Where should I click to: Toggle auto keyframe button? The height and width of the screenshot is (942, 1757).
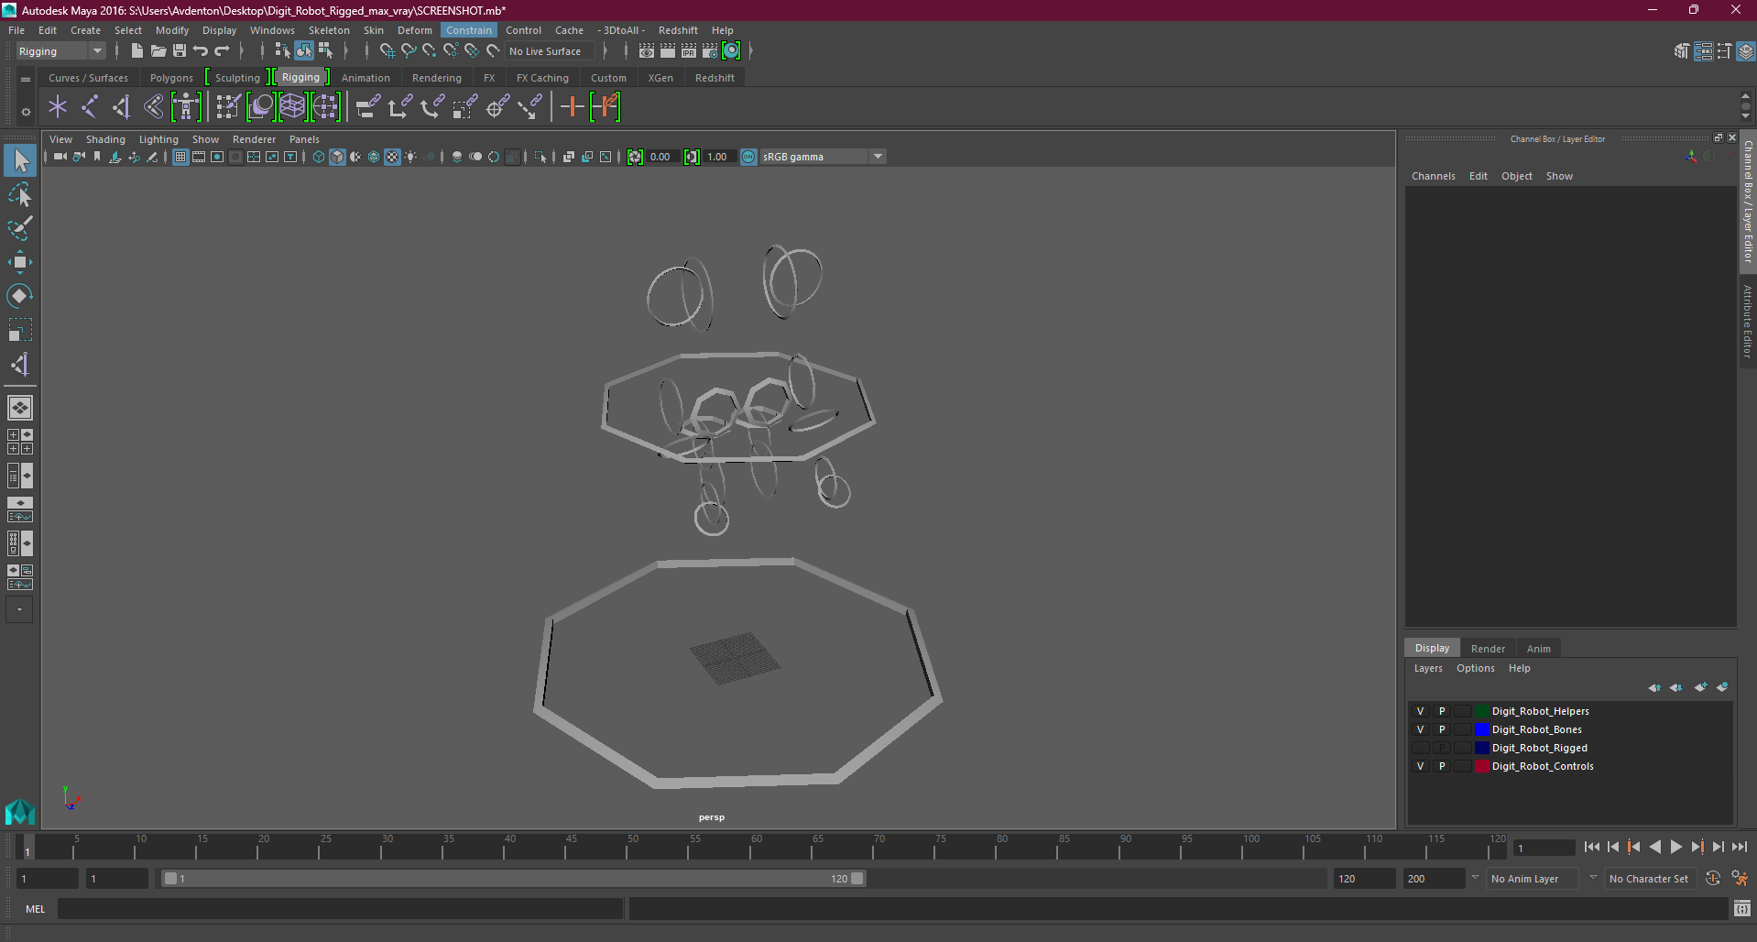point(1713,879)
